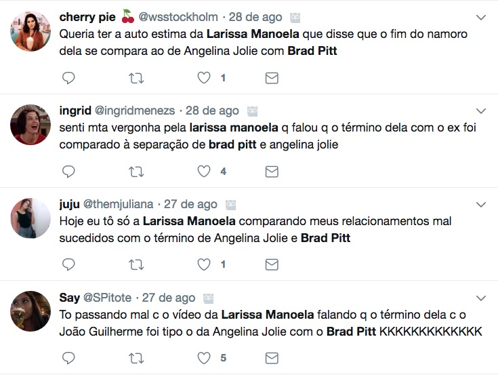Retweet Say's tweet
498x375 pixels.
(x=136, y=357)
